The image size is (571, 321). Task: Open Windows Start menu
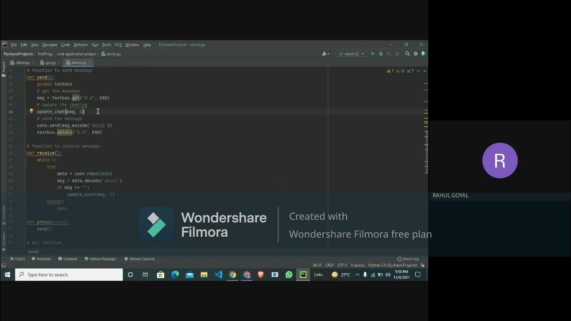click(8, 275)
